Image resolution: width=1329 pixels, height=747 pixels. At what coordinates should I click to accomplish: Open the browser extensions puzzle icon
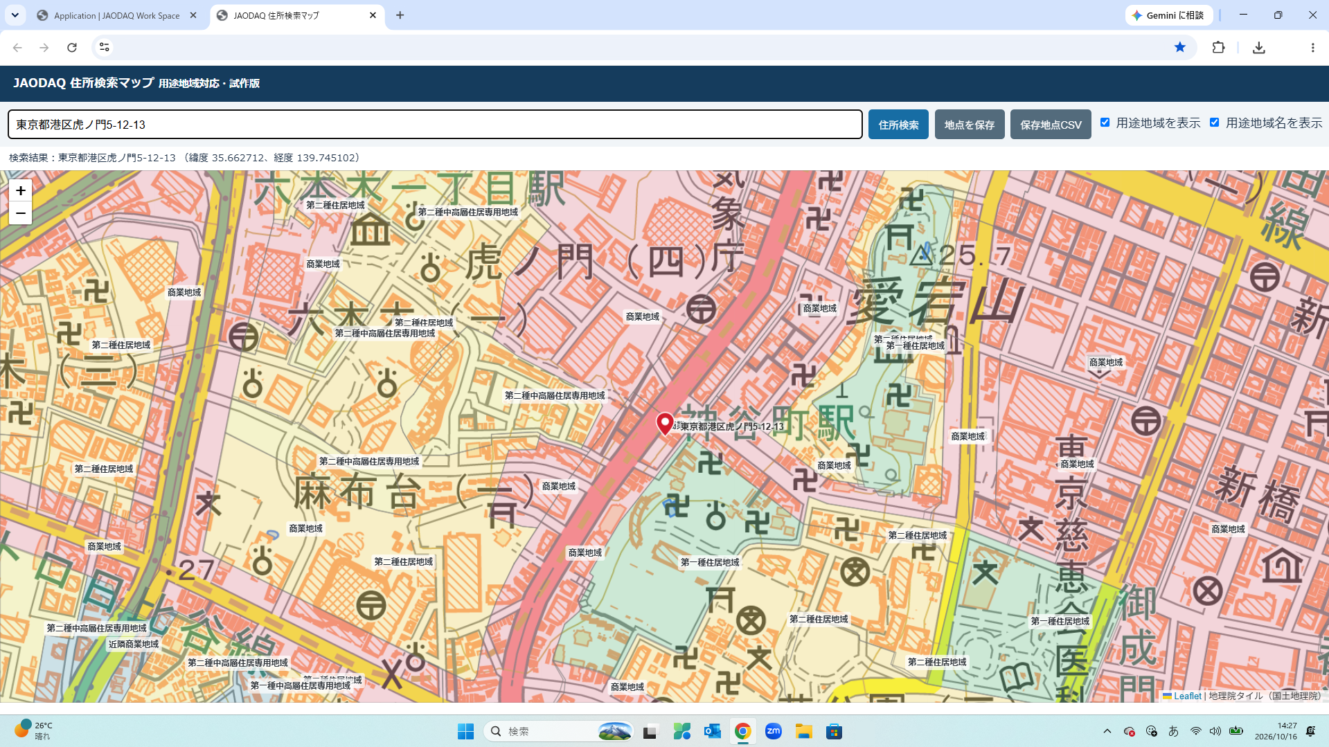tap(1218, 47)
